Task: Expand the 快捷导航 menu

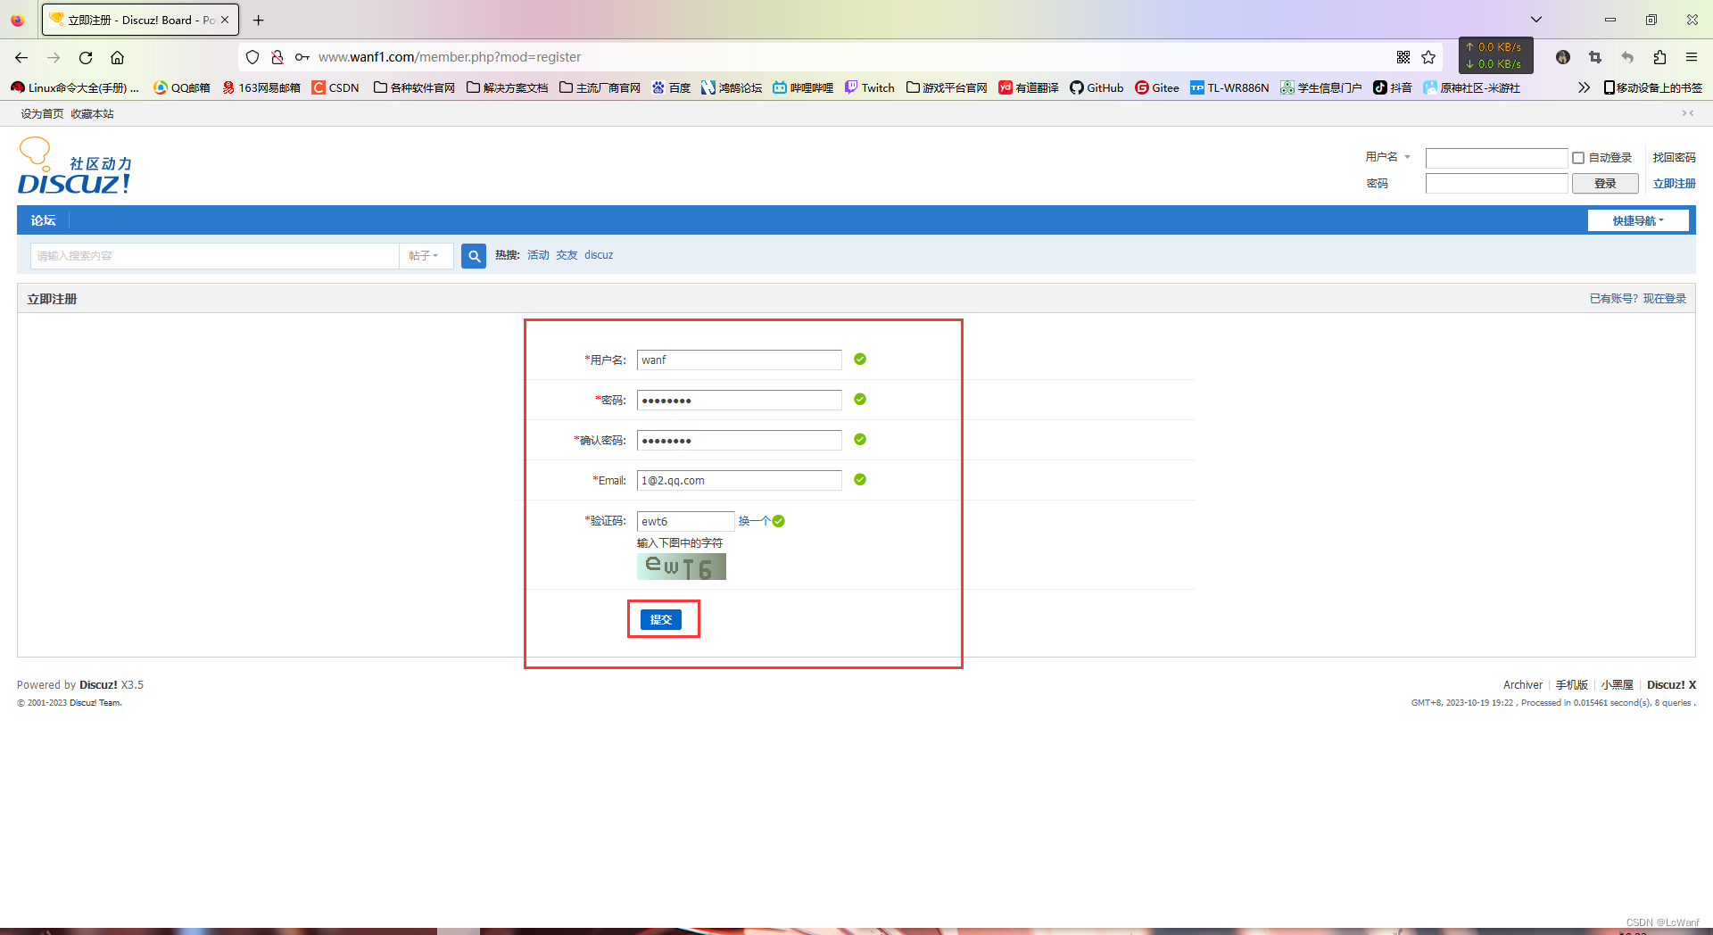Action: click(1638, 220)
